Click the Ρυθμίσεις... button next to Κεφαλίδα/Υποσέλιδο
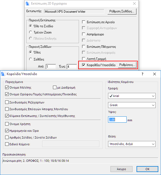 127,65
